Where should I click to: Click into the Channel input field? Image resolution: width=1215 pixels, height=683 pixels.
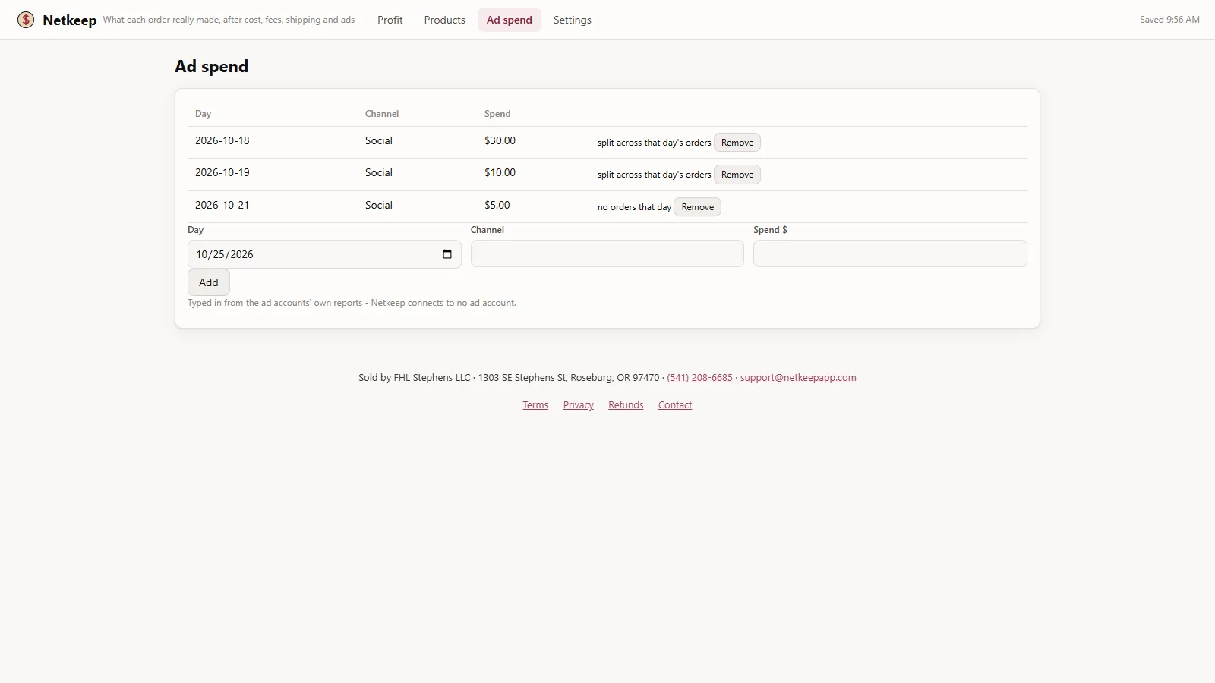[607, 253]
